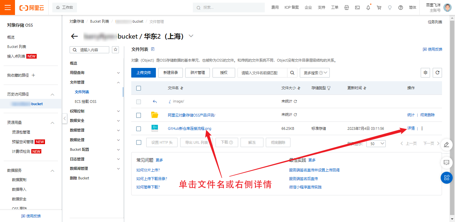Open the 更多搜索 dropdown
The image size is (455, 222).
[315, 73]
